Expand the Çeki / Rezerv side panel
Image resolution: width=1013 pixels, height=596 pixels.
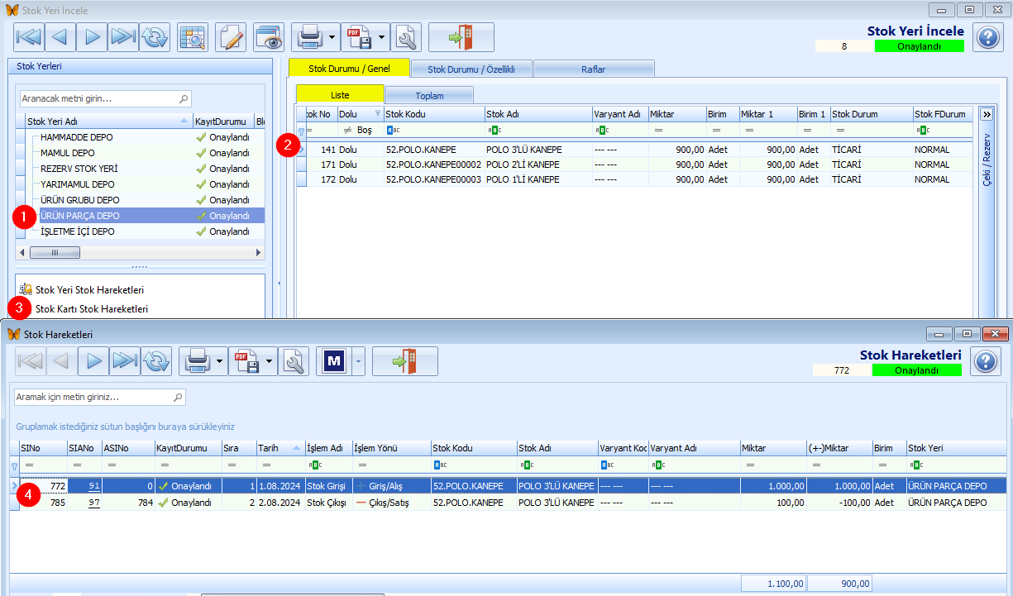(986, 113)
